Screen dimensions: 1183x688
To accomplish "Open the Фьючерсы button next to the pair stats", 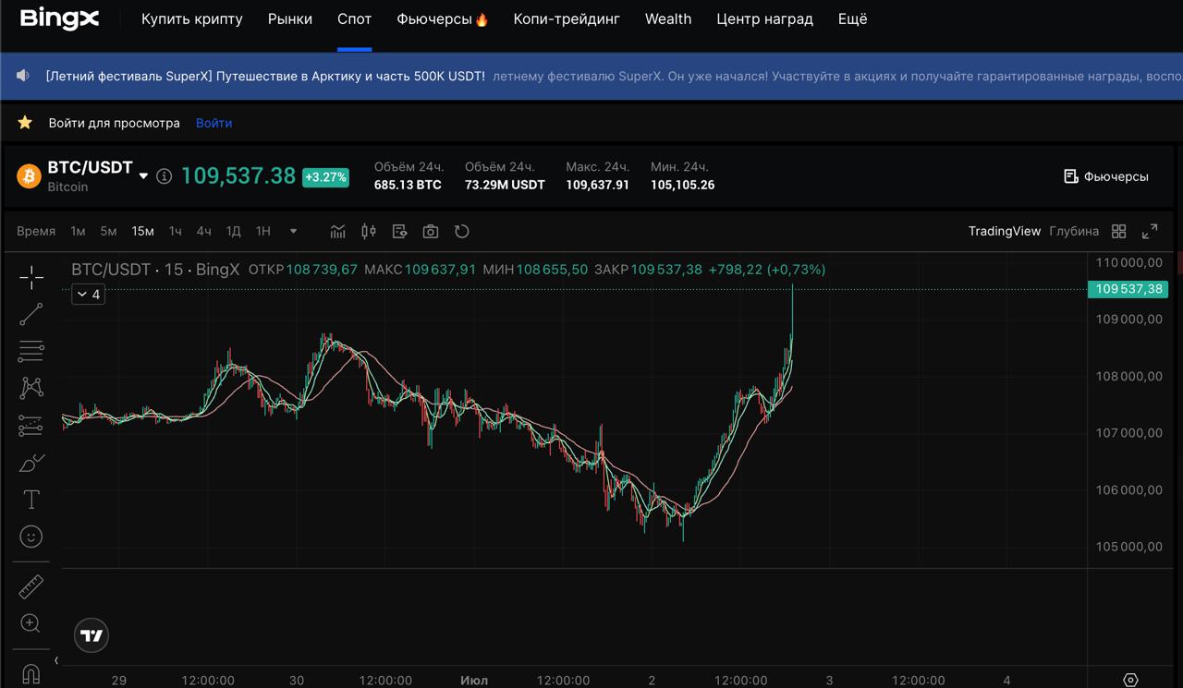I will (1106, 175).
